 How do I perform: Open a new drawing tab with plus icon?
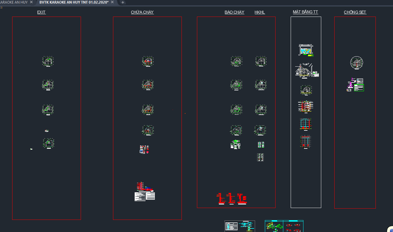pos(123,2)
